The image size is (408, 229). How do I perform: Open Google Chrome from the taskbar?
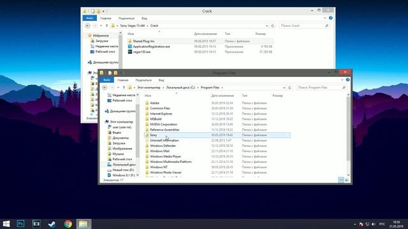pyautogui.click(x=68, y=224)
